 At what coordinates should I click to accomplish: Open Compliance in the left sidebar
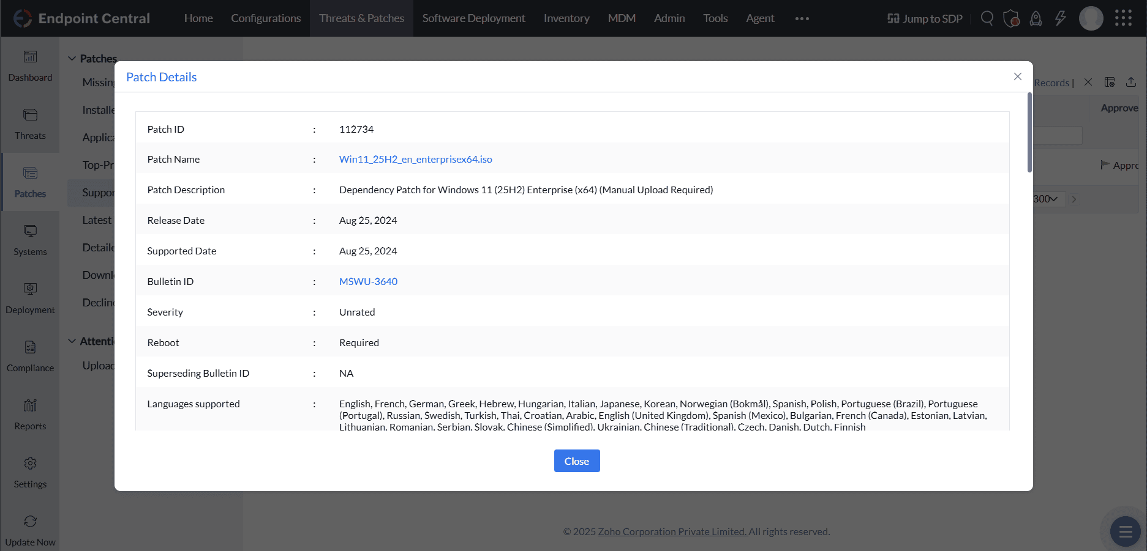[30, 357]
